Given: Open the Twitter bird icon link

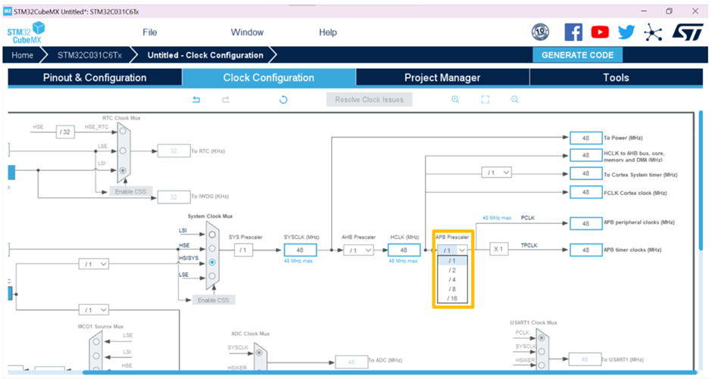Looking at the screenshot, I should pos(626,33).
